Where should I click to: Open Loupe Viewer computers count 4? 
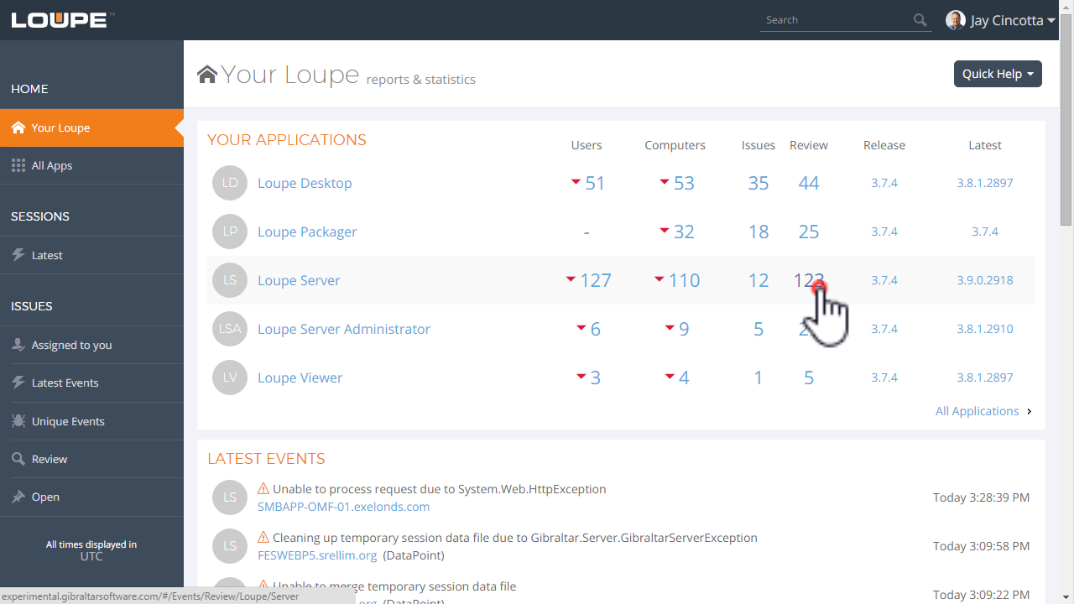click(684, 377)
